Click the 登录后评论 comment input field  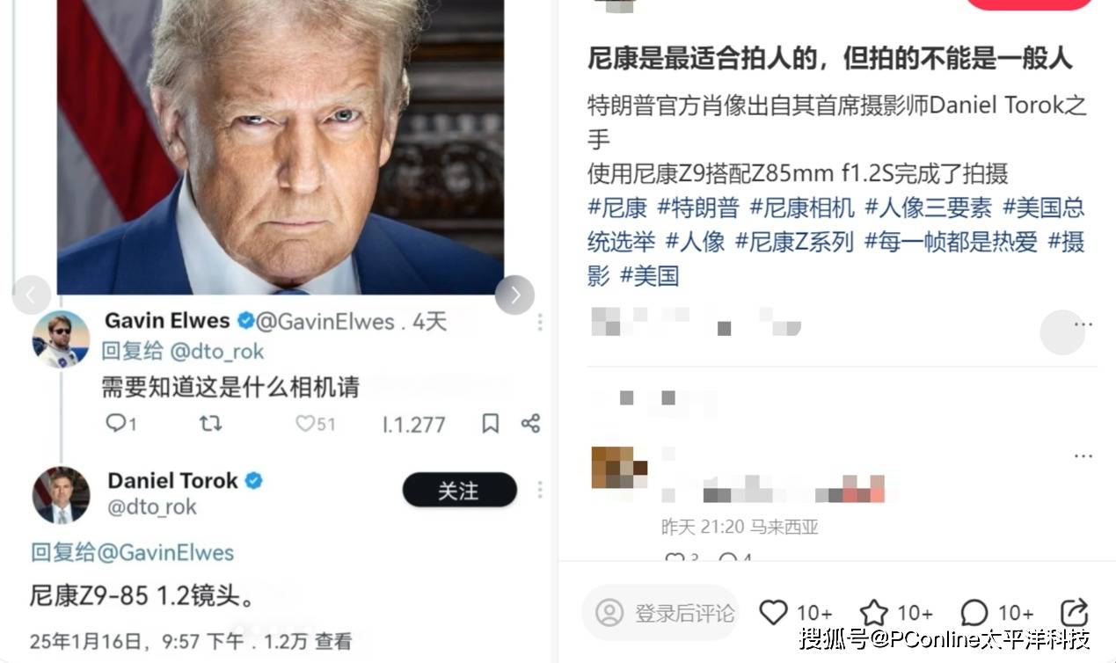click(660, 612)
